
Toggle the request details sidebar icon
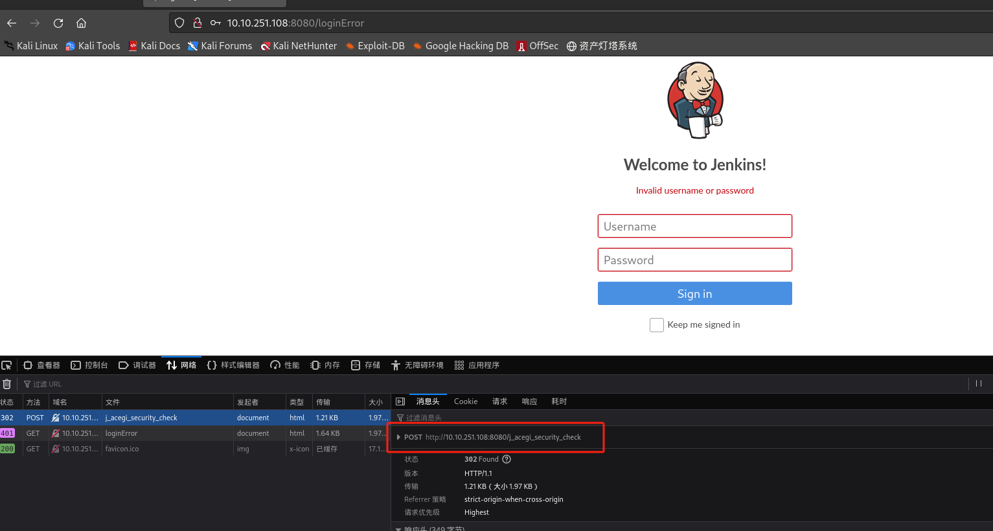(x=400, y=401)
